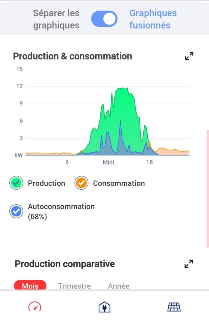The height and width of the screenshot is (322, 209).
Task: Tap the Graphiques fusionnés label
Action: pyautogui.click(x=153, y=19)
